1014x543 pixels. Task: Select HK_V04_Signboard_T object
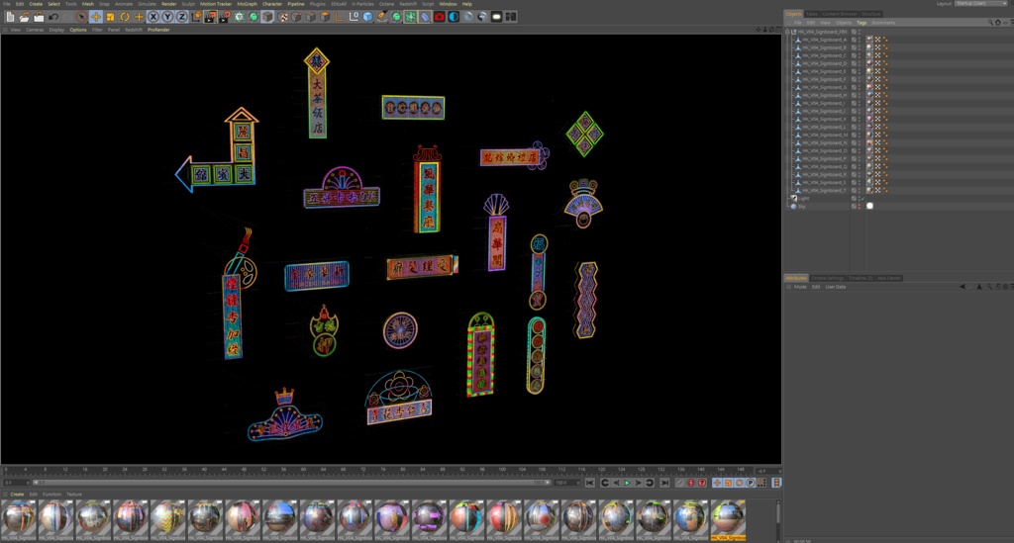pyautogui.click(x=824, y=191)
